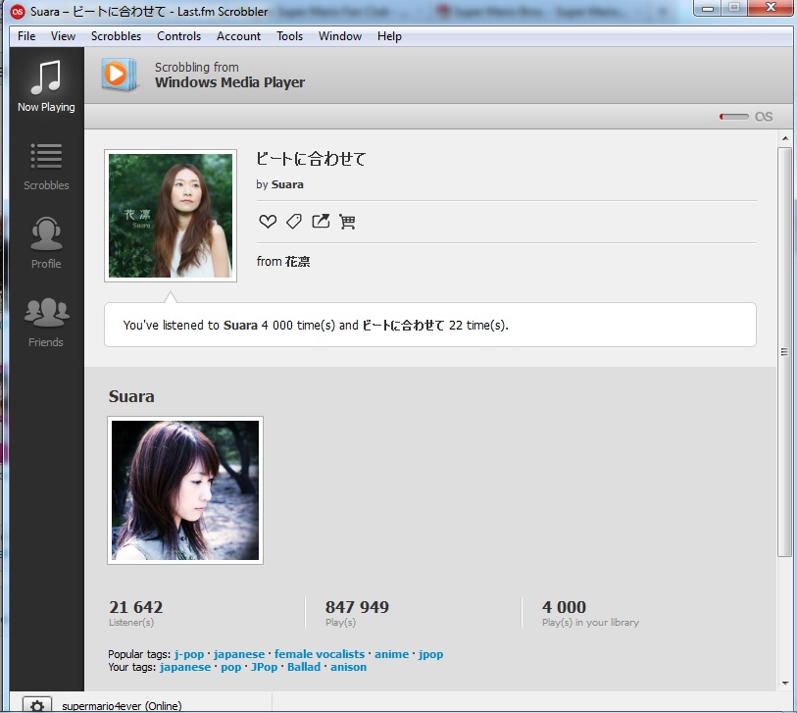Share the track via share icon

pyautogui.click(x=321, y=222)
